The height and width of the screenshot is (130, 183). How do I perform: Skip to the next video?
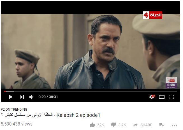pyautogui.click(x=22, y=97)
